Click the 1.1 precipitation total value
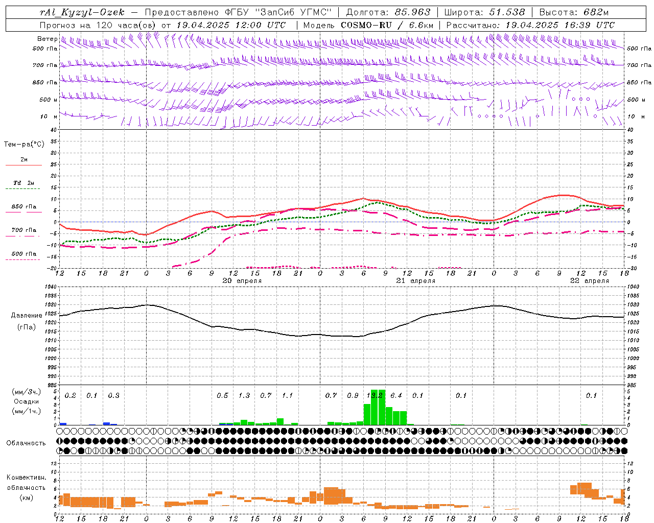The image size is (654, 523). pos(287,395)
